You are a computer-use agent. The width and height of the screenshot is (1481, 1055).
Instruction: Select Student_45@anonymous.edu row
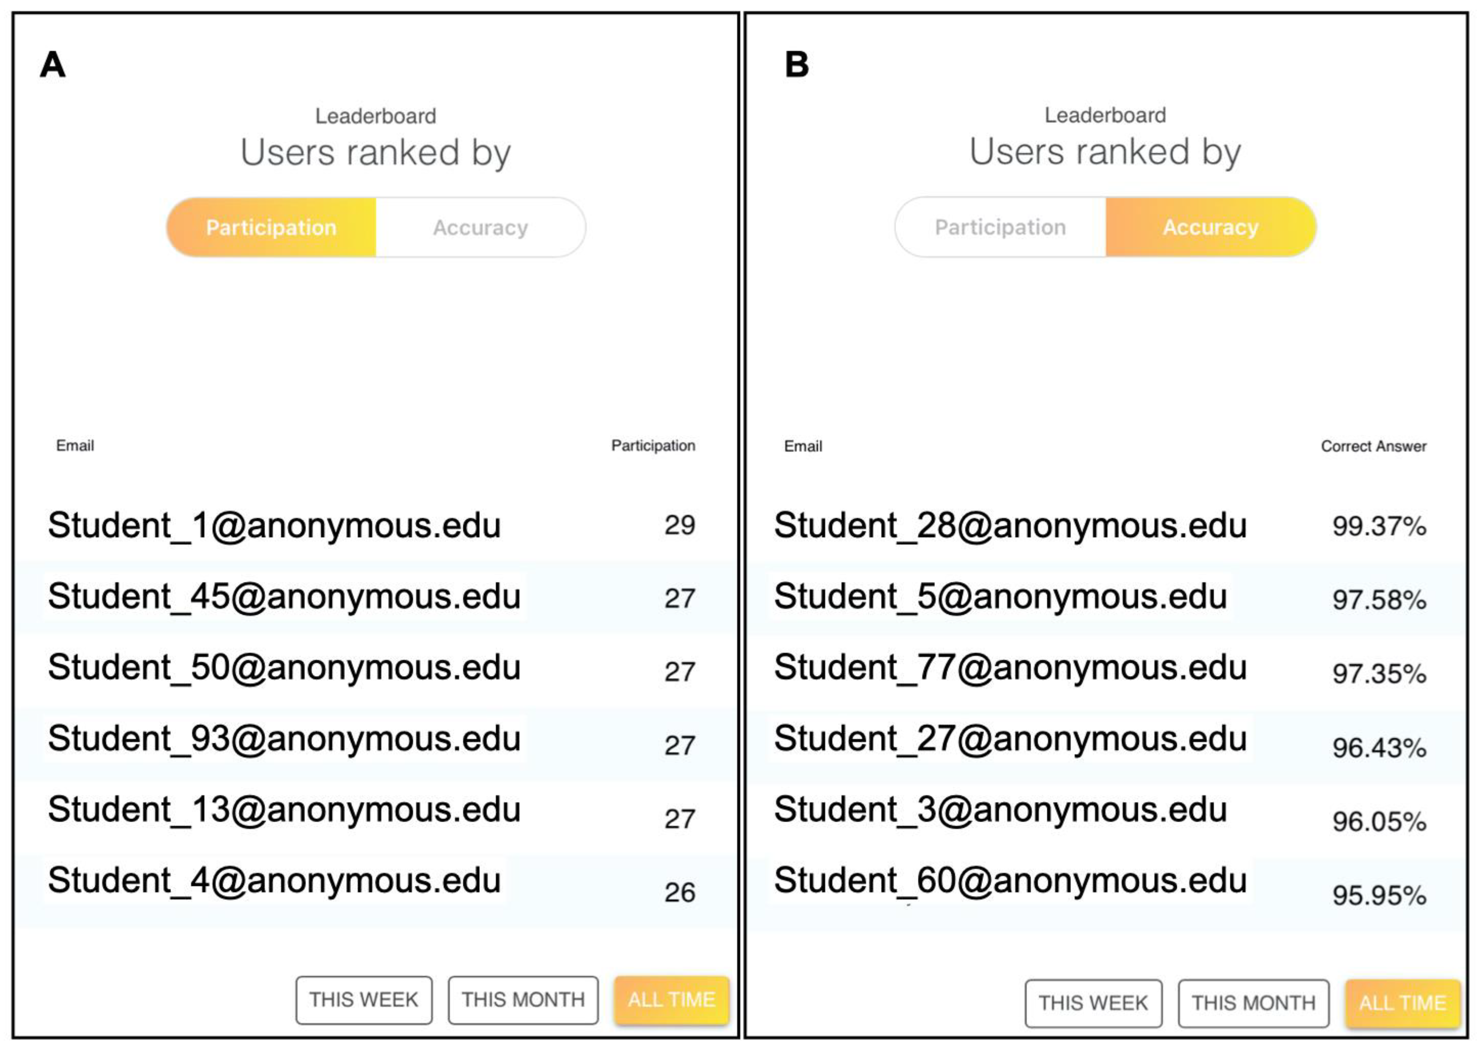pos(284,596)
